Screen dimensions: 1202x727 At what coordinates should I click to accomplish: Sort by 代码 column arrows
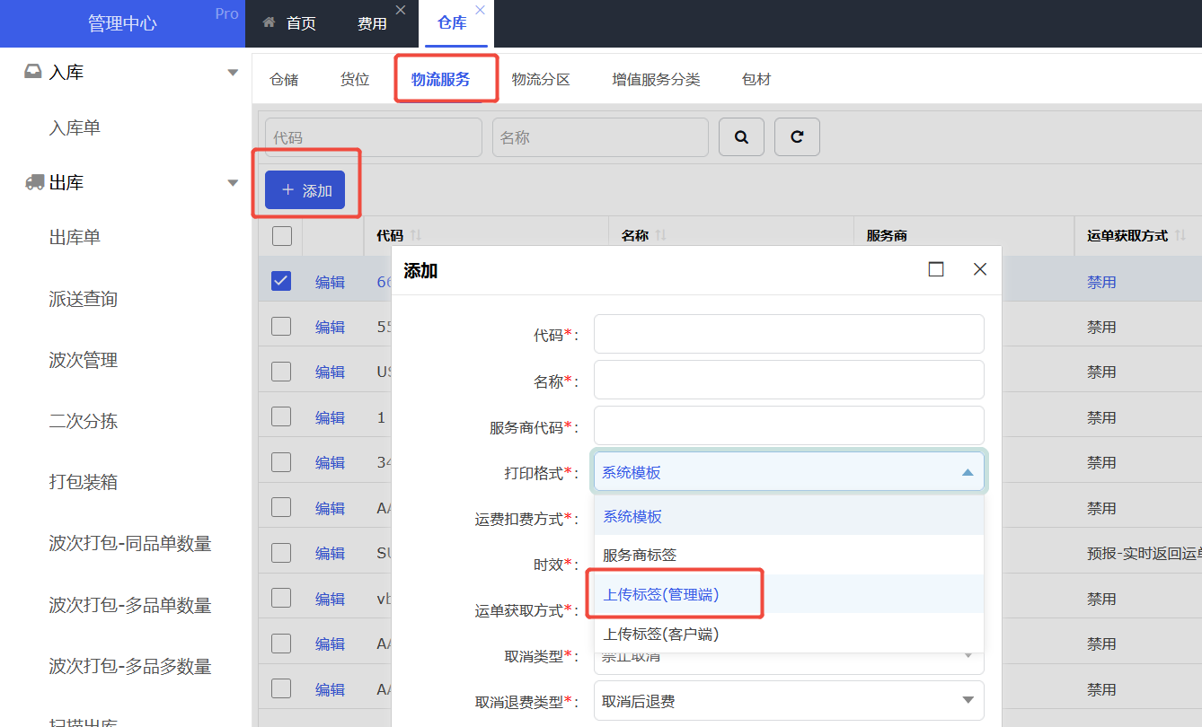tap(415, 235)
